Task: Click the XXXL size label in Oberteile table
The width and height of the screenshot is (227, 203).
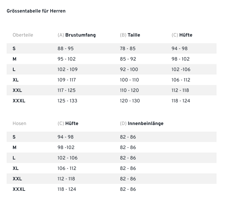Action: click(x=19, y=101)
